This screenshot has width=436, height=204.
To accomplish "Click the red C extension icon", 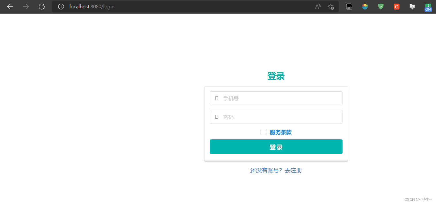I will click(x=396, y=6).
